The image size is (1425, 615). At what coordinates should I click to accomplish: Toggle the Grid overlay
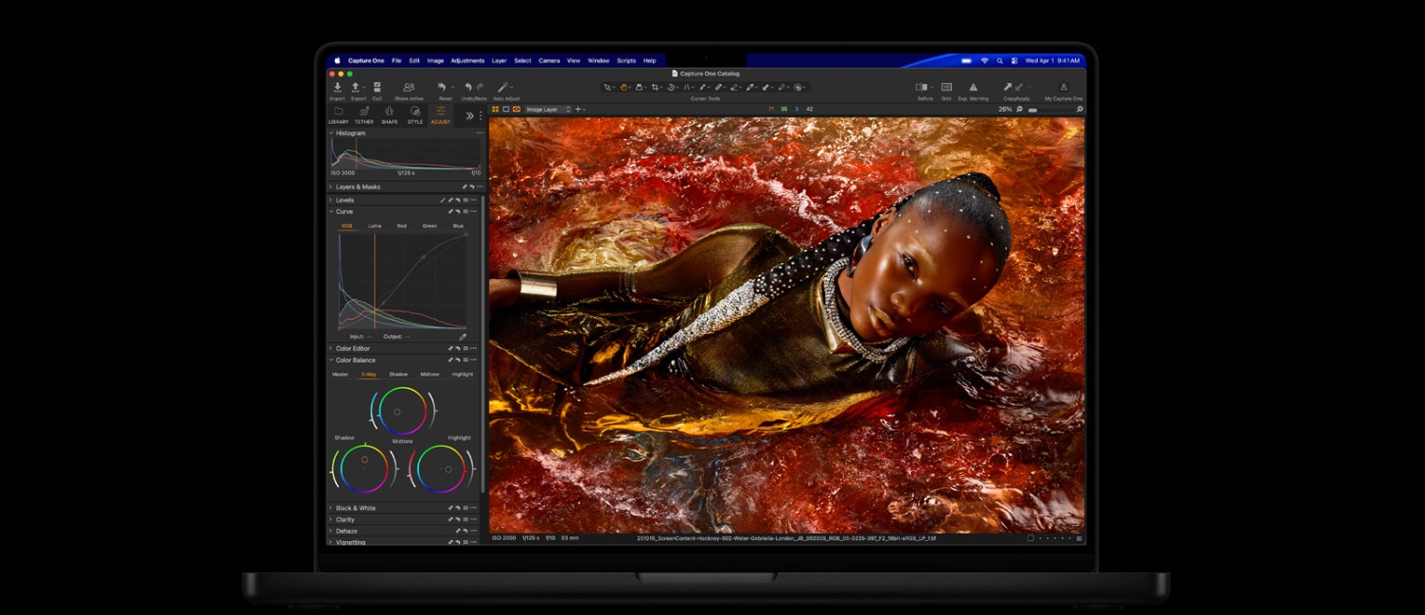946,88
